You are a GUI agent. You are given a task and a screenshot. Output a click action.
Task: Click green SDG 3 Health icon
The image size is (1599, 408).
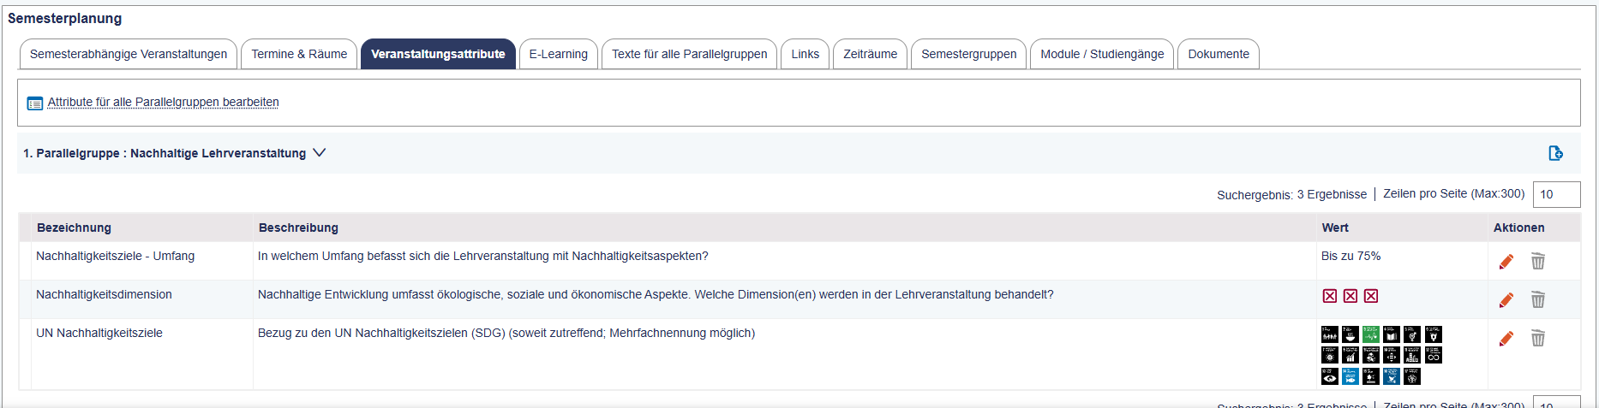click(1371, 334)
